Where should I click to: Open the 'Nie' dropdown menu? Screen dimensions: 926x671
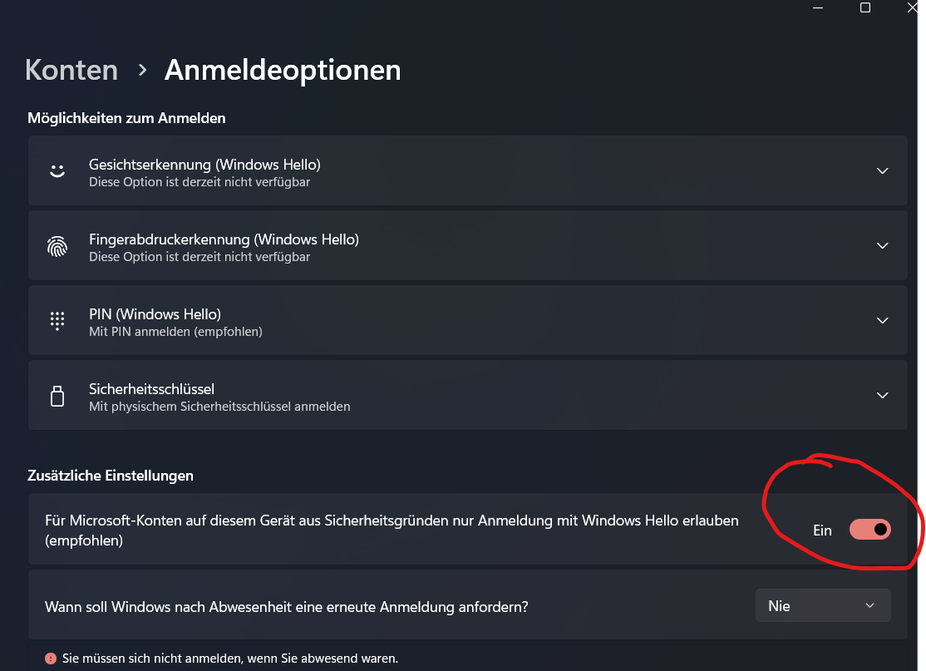[822, 605]
